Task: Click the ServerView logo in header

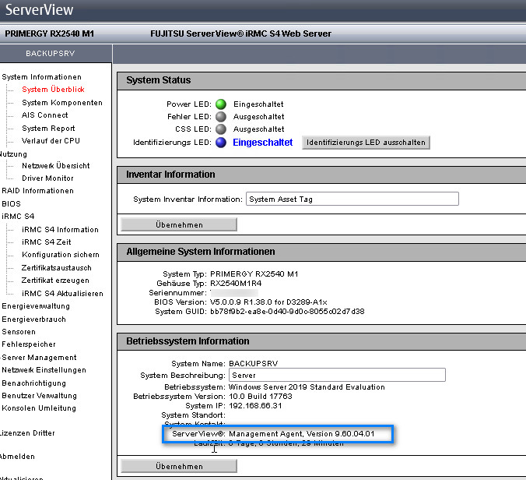Action: pyautogui.click(x=39, y=10)
